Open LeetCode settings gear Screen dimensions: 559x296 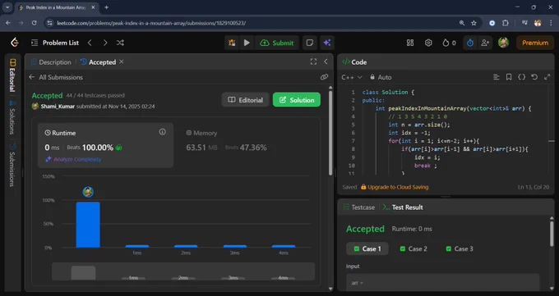(x=428, y=43)
